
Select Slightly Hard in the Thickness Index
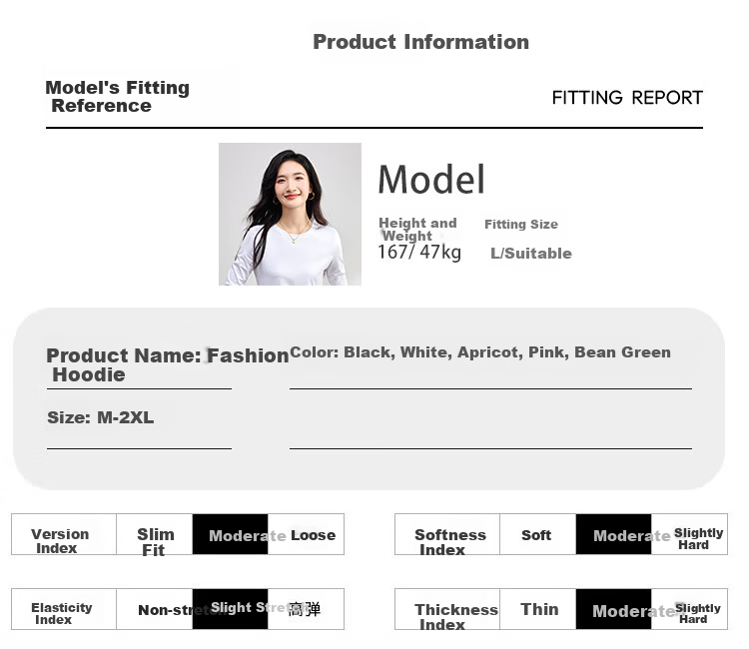[689, 609]
